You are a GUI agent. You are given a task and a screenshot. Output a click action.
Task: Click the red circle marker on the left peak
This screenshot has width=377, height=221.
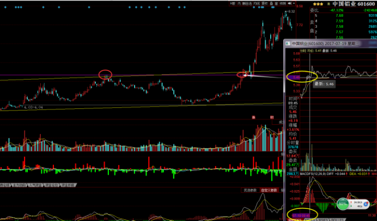pos(105,74)
